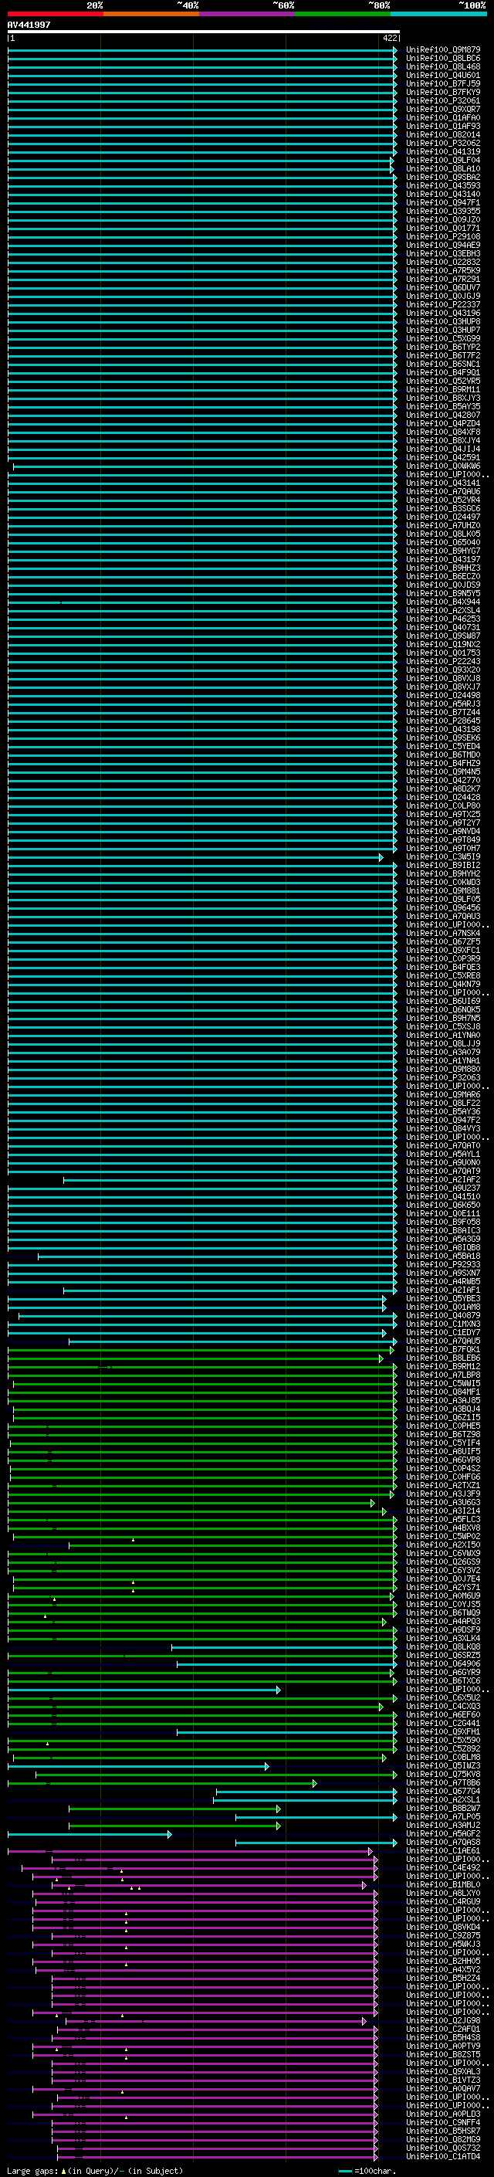Open hit UniRef100_B7FJ59
This screenshot has width=494, height=2177.
(442, 83)
